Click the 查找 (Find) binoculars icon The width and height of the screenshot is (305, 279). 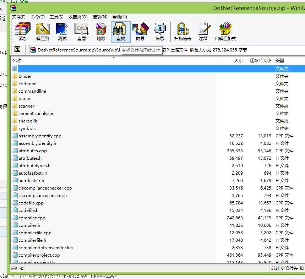pyautogui.click(x=121, y=32)
